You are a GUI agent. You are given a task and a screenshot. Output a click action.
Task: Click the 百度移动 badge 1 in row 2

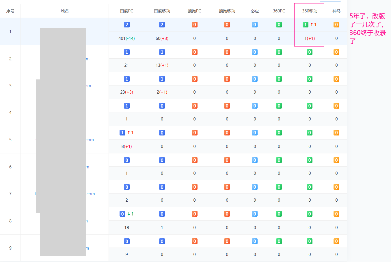pyautogui.click(x=162, y=52)
